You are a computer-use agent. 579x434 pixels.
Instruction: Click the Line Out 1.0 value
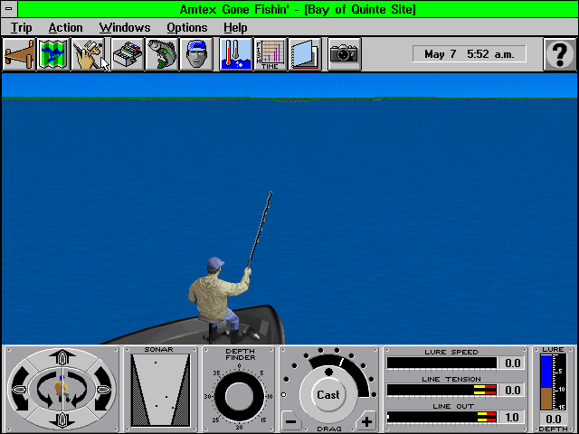(x=512, y=418)
